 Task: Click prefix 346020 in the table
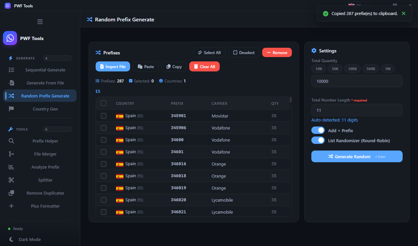(179, 200)
